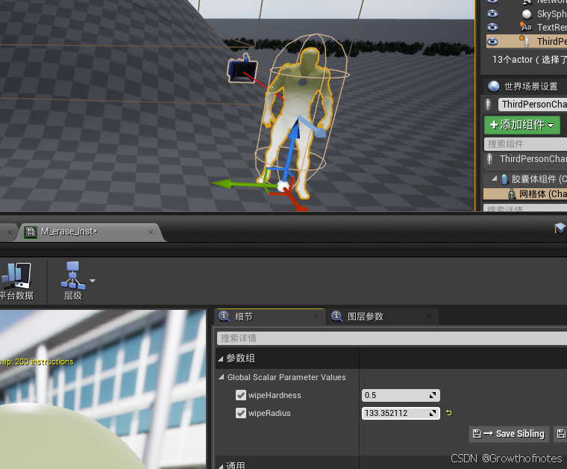Click the wipeRadius parameter label
This screenshot has width=567, height=469.
pos(269,413)
